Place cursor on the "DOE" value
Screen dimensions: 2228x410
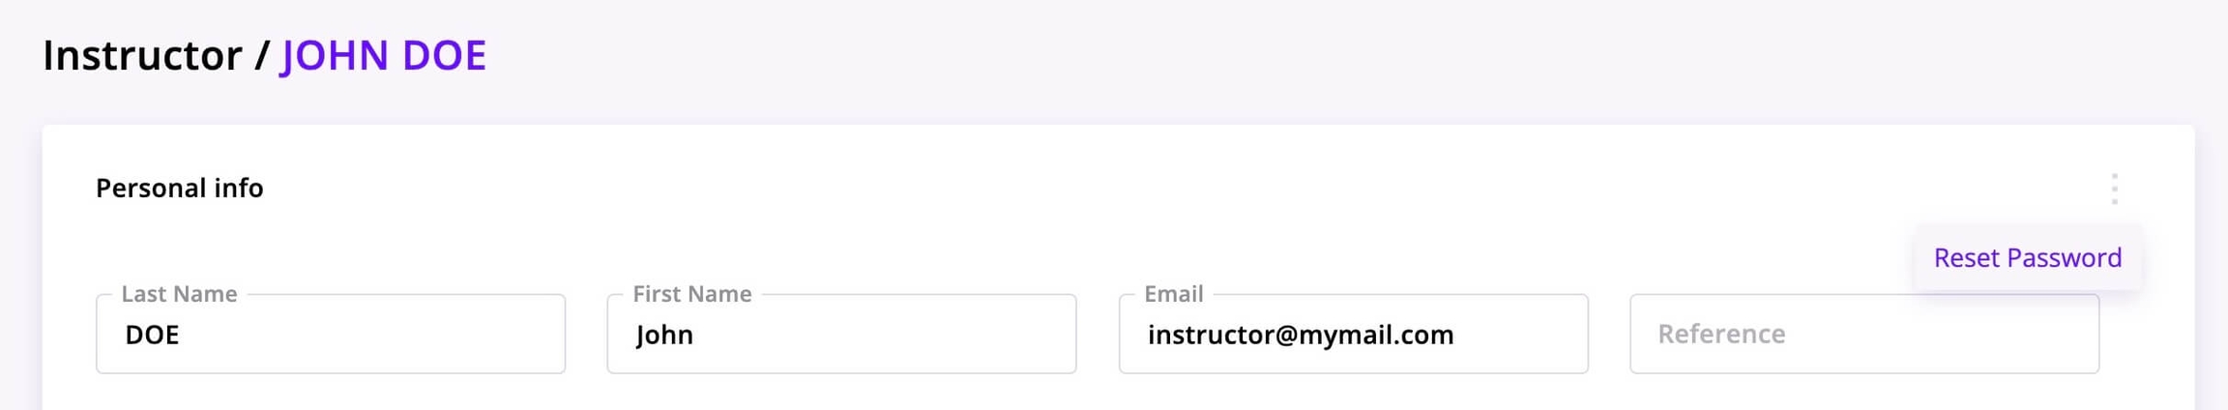coord(153,335)
